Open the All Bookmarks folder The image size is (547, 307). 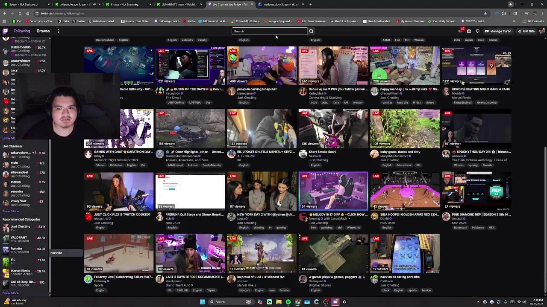pos(533,21)
